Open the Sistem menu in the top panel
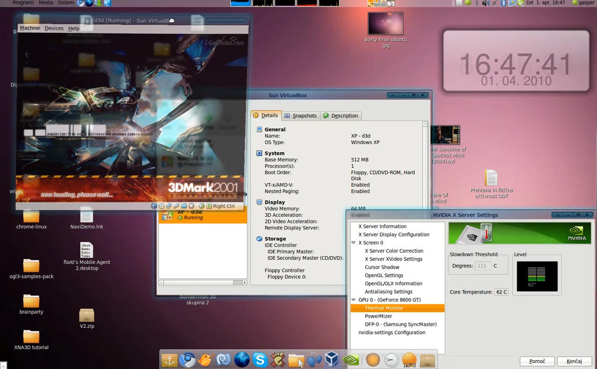The image size is (597, 369). 66,3
